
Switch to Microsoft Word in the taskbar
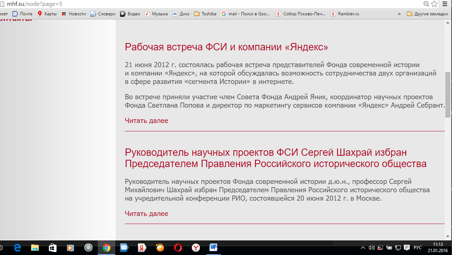(214, 248)
